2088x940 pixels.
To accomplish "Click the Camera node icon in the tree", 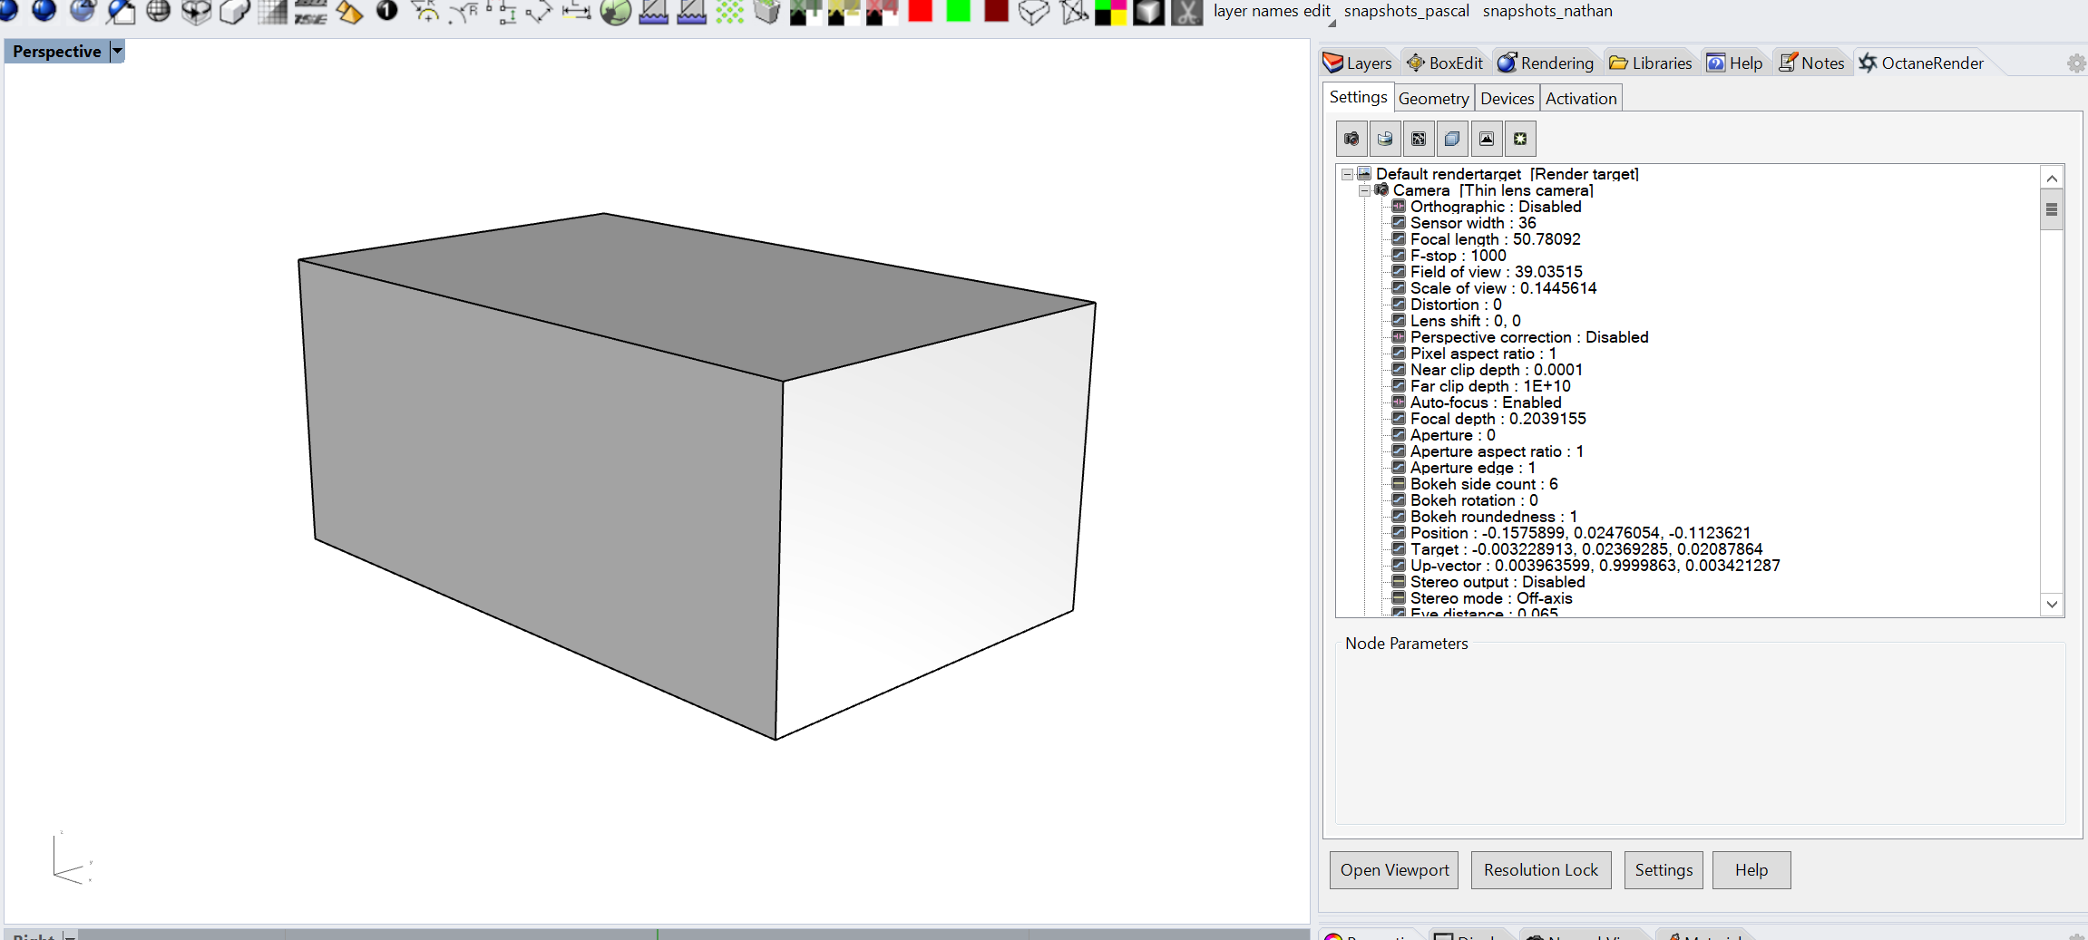I will 1381,189.
